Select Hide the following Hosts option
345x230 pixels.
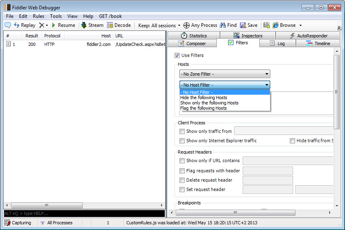[x=224, y=98]
